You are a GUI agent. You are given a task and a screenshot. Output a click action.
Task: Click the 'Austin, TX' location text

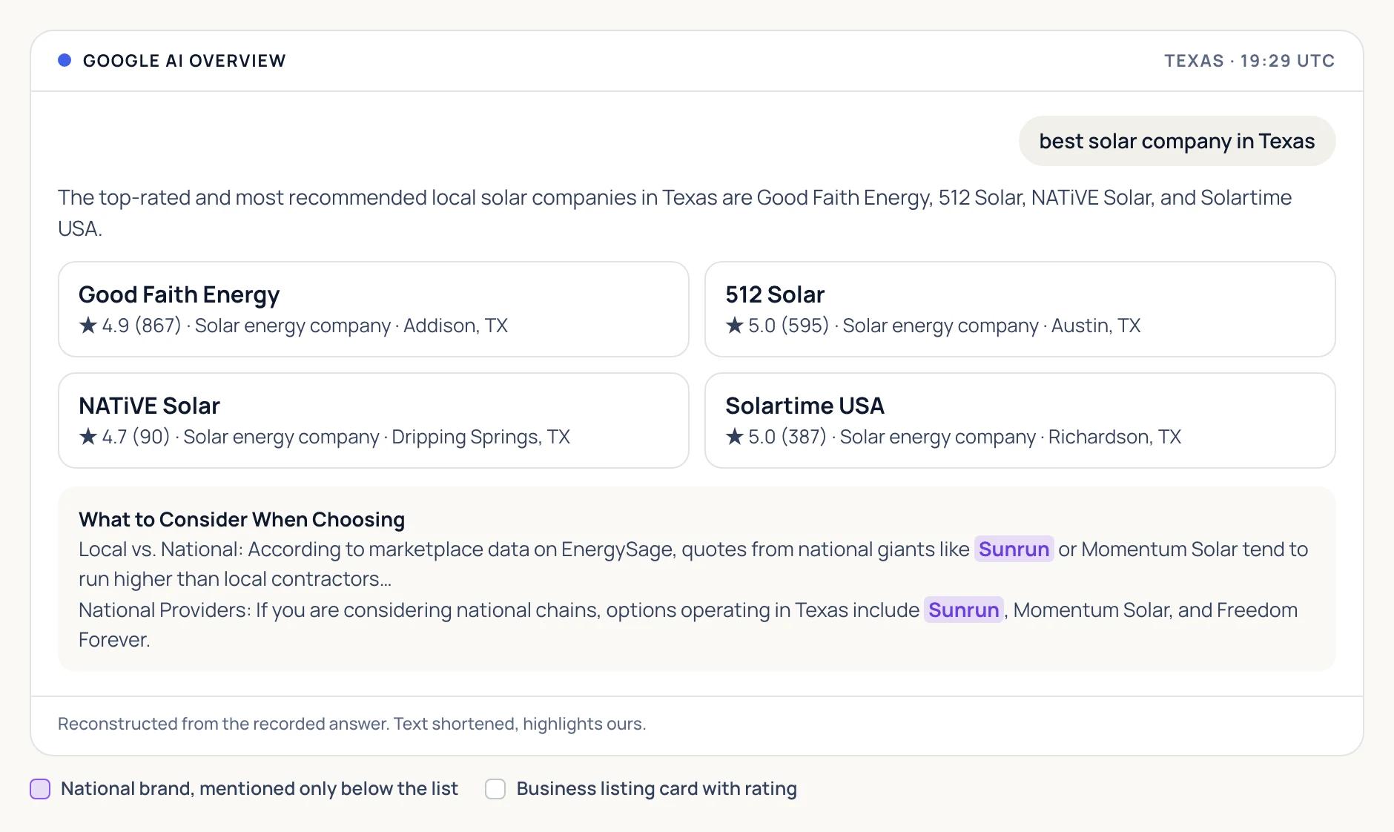[x=1096, y=326]
